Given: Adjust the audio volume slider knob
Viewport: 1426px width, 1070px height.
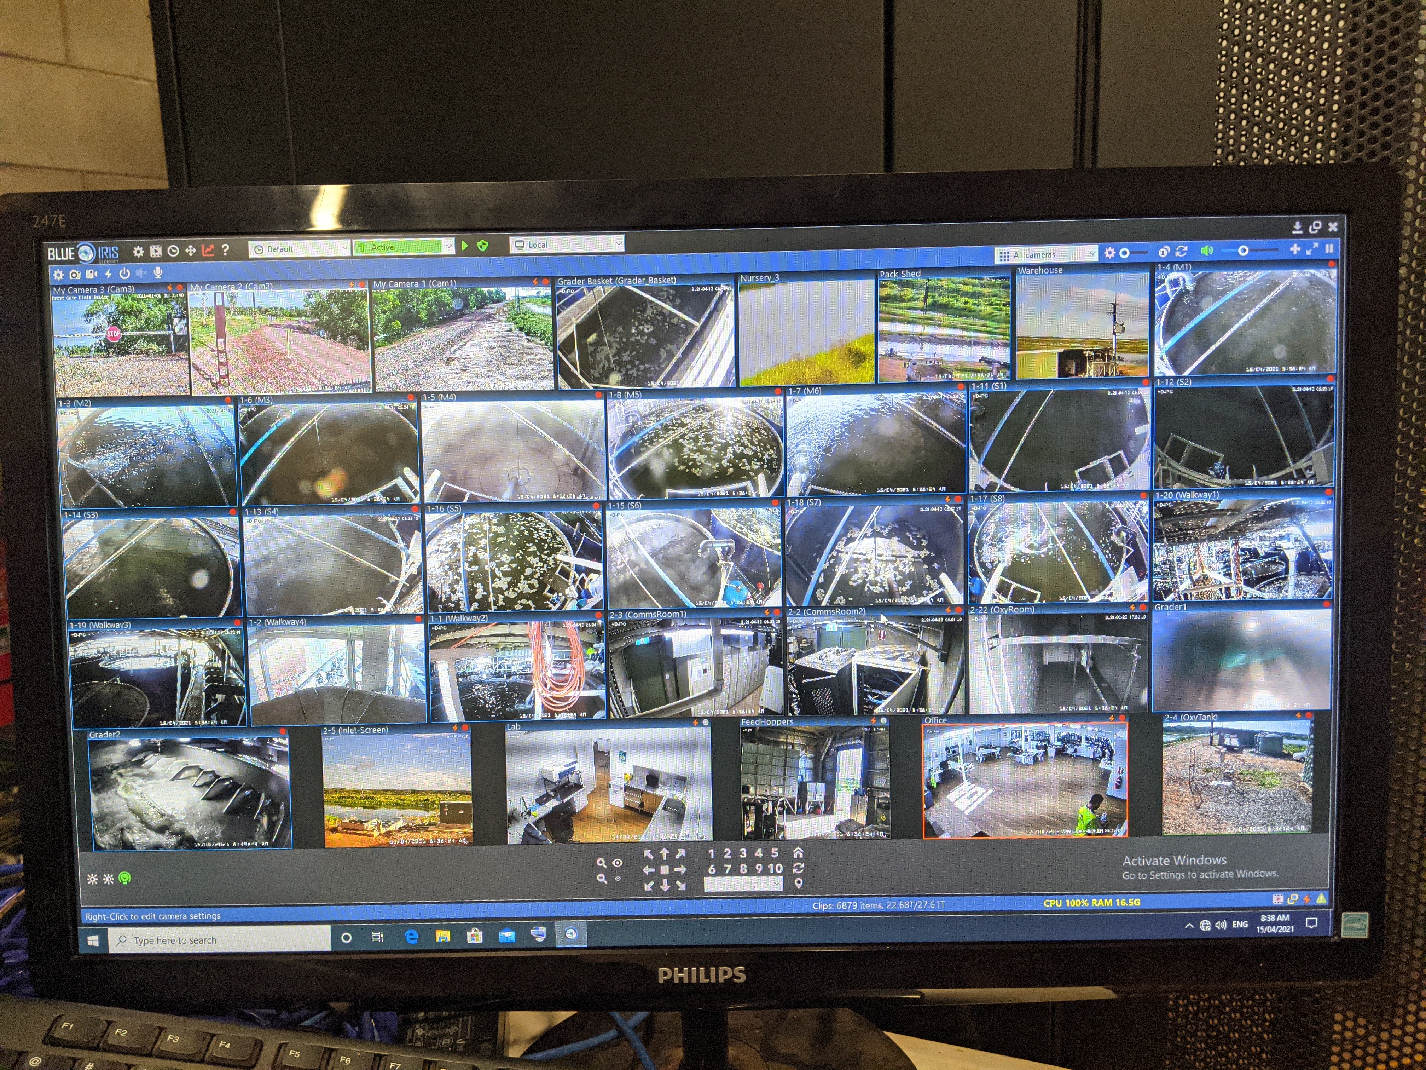Looking at the screenshot, I should tap(1243, 250).
